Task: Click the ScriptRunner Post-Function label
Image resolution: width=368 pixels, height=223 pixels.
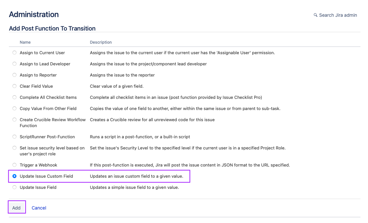Action: coord(47,137)
